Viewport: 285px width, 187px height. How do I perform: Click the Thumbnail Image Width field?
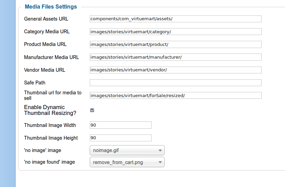click(x=121, y=125)
